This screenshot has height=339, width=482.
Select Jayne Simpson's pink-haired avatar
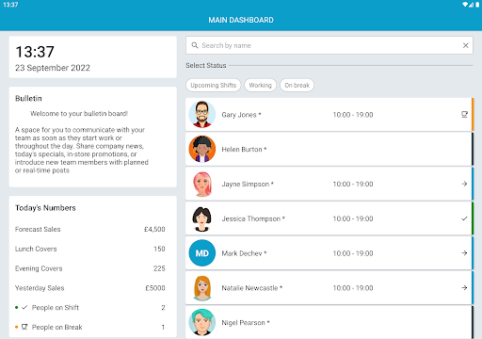coord(202,184)
